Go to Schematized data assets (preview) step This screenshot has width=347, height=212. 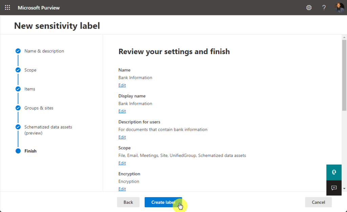48,130
